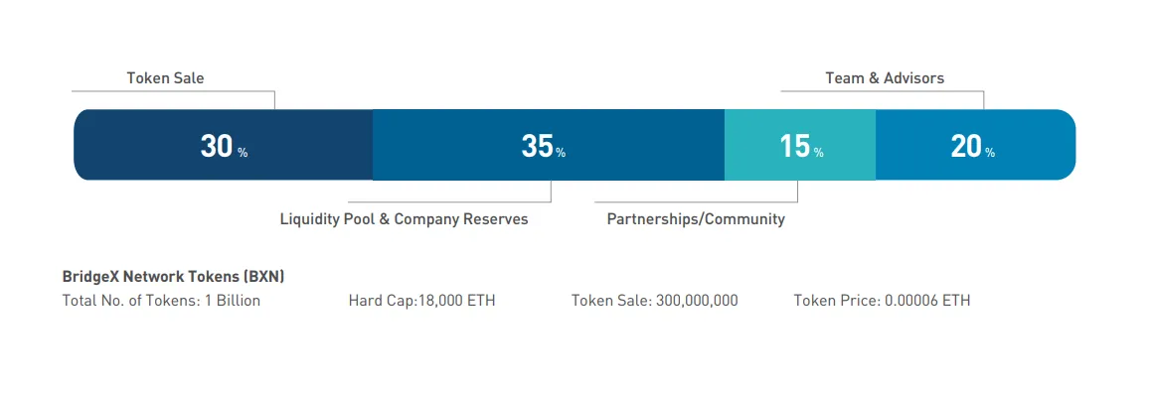This screenshot has width=1153, height=393.
Task: Select the 35% blue bar segment
Action: click(549, 145)
